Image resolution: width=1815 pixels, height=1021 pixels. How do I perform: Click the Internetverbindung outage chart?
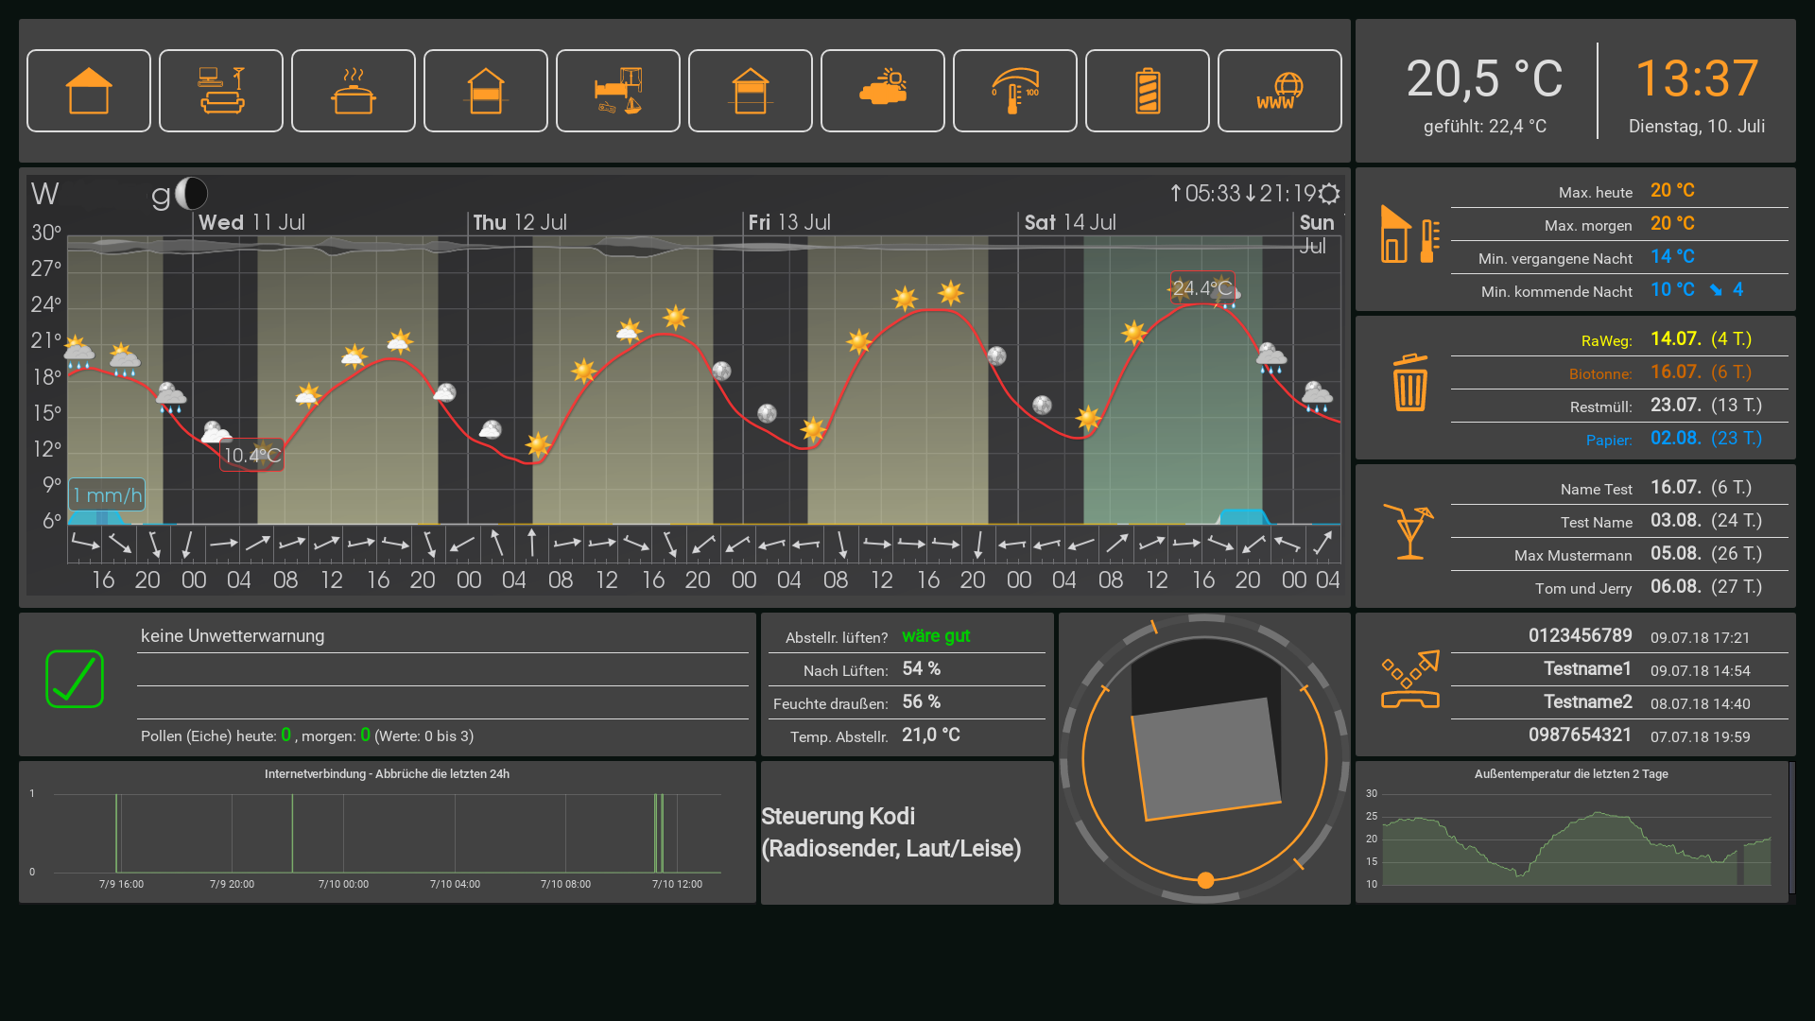387,832
